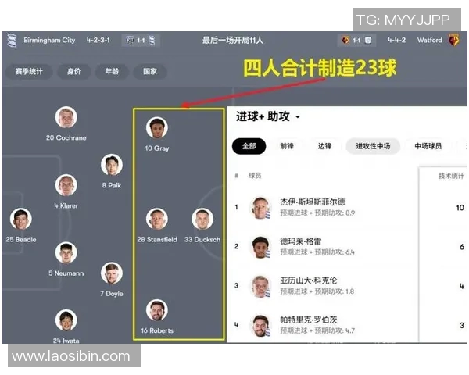469x375 pixels.
Task: Switch to the 进攻性中场 tab
Action: tap(373, 146)
